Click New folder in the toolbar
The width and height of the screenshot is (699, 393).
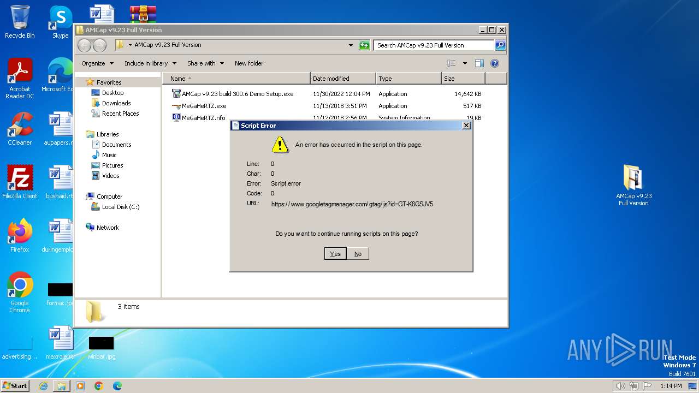click(249, 63)
